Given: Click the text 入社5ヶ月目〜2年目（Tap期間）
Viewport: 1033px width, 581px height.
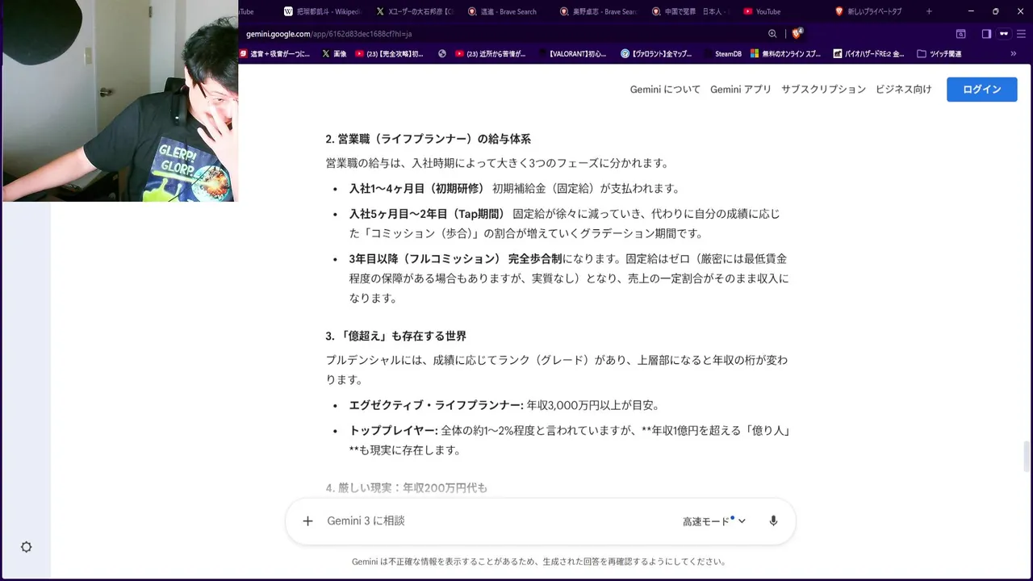Looking at the screenshot, I should point(427,214).
